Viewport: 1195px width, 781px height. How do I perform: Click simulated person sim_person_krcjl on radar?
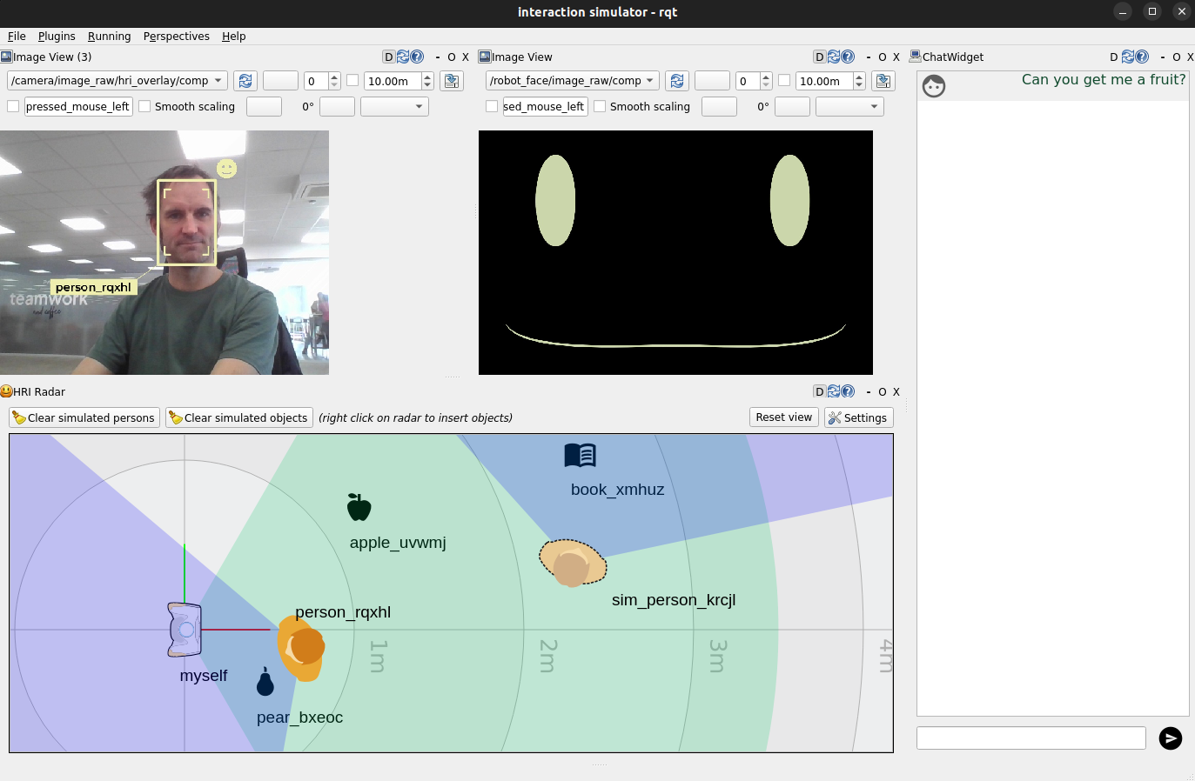click(x=572, y=563)
